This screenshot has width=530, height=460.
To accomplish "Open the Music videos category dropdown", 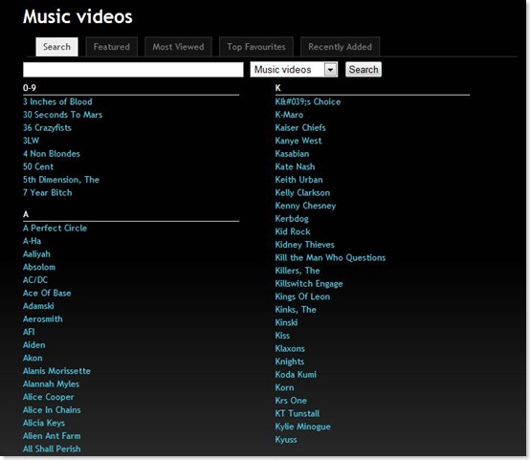I will click(294, 70).
